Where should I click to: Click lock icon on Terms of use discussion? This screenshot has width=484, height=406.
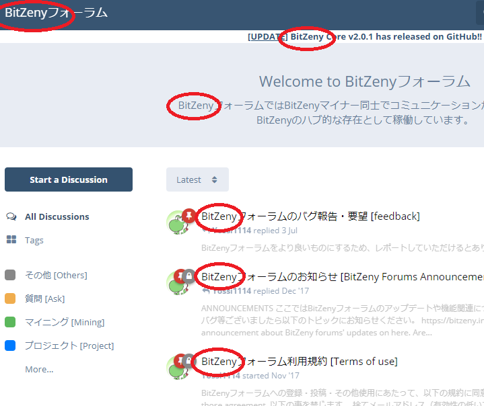point(189,361)
